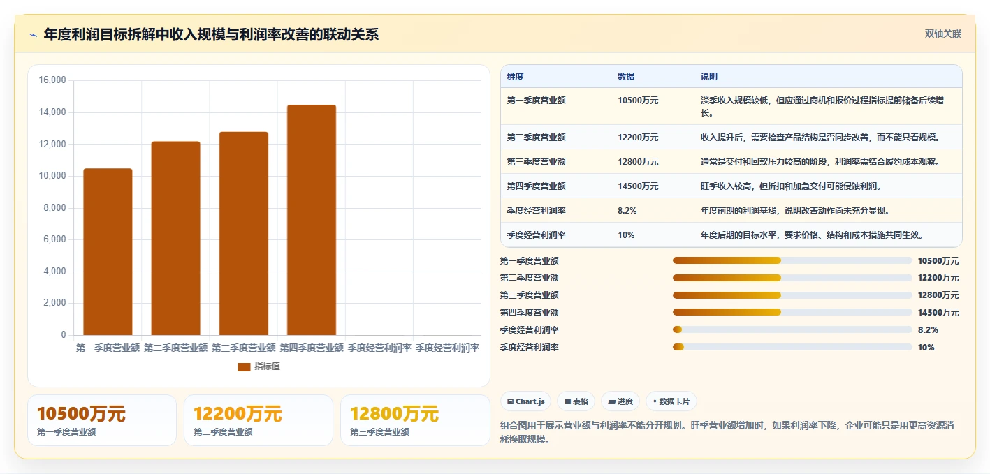990x474 pixels.
Task: Click the 第四季度营业额 x-axis label
Action: (x=312, y=348)
